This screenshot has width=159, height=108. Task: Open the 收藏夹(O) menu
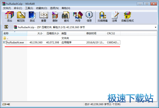point(42,8)
